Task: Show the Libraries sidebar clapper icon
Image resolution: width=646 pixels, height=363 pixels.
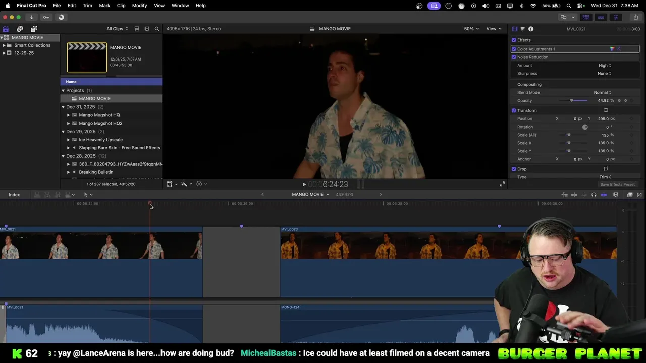Action: coord(6,29)
